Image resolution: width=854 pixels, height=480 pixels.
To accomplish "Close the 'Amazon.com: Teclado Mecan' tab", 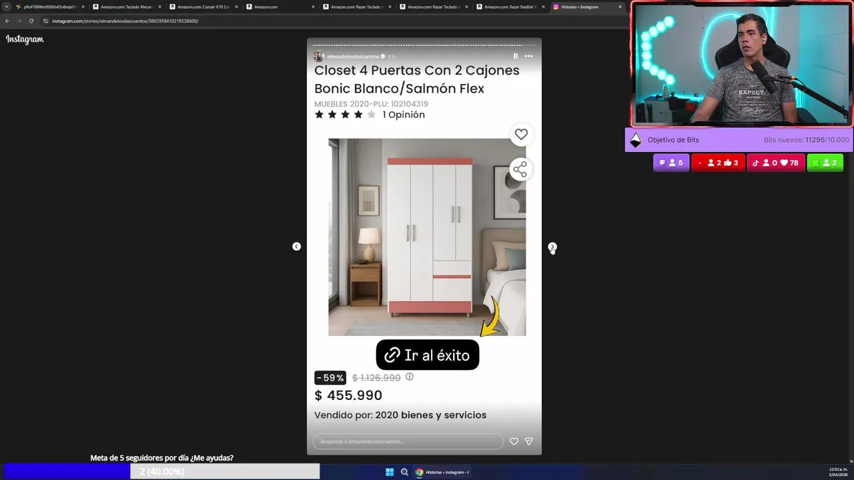I will pos(159,7).
